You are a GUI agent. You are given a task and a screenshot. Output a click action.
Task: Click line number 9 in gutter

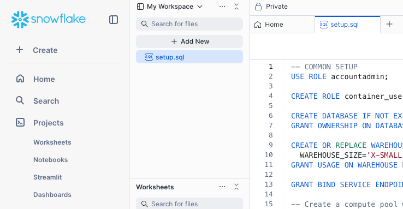pyautogui.click(x=271, y=145)
